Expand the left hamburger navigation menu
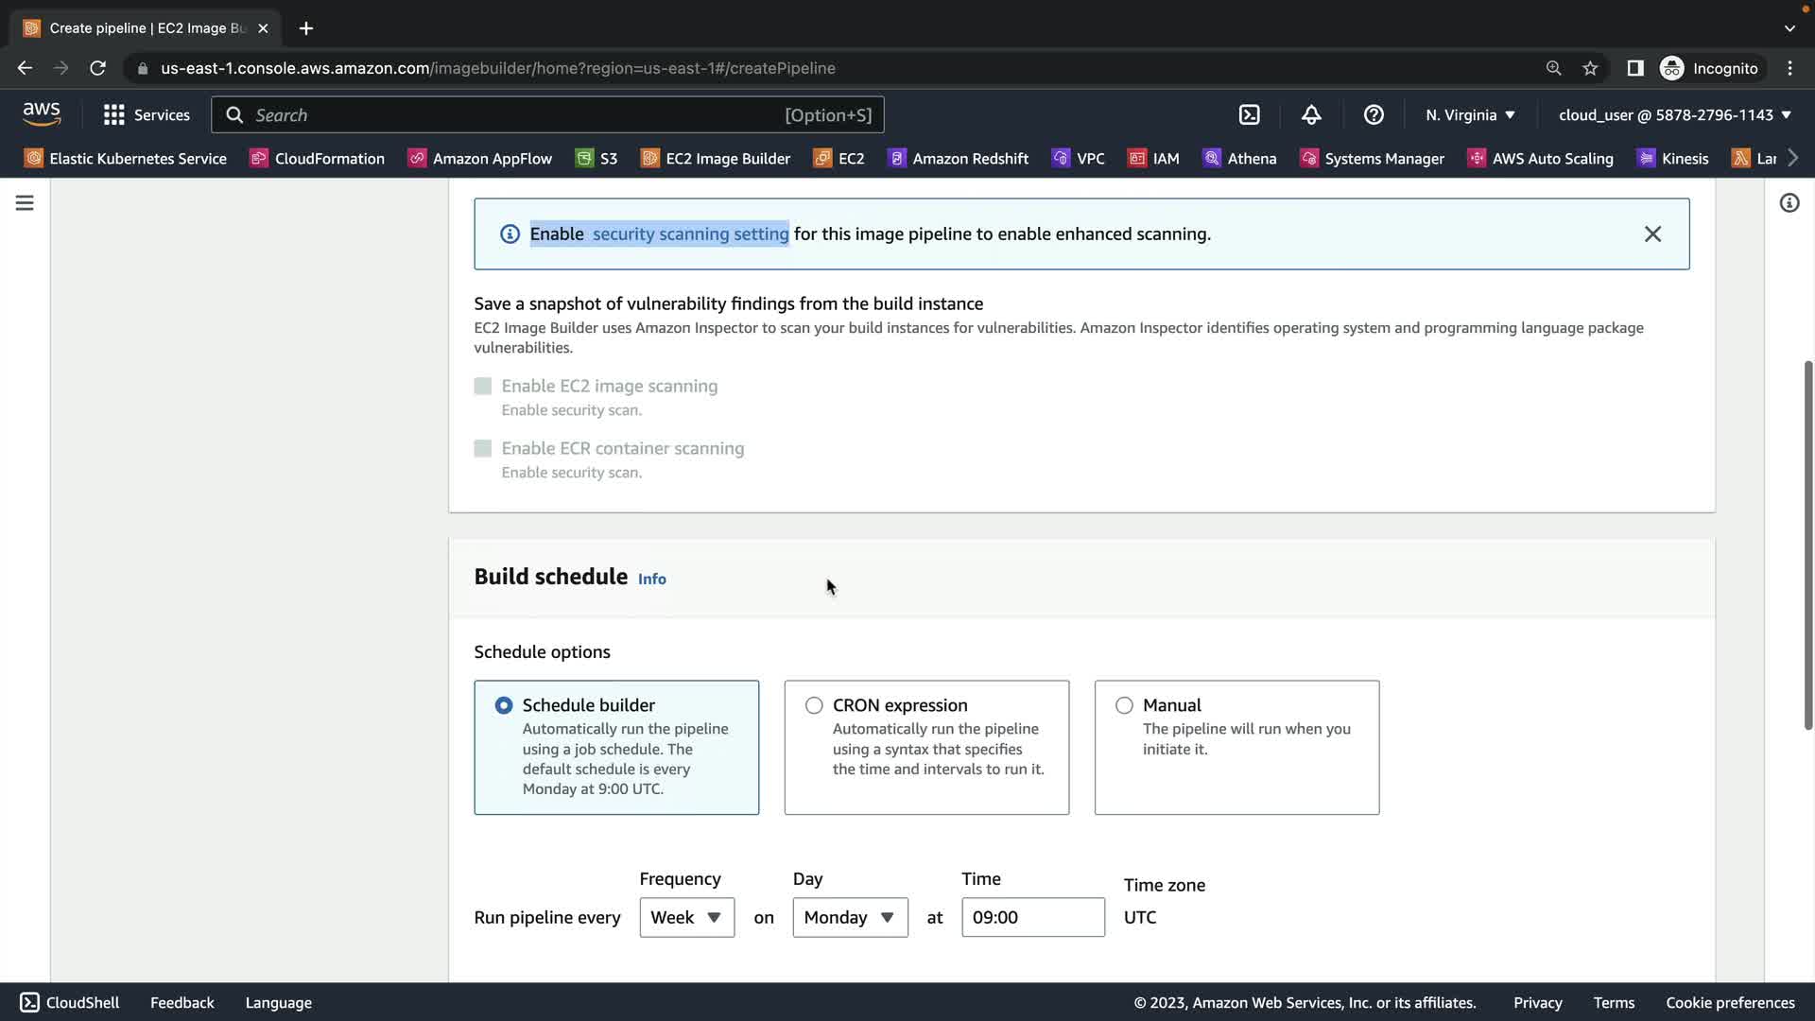1815x1021 pixels. tap(25, 203)
